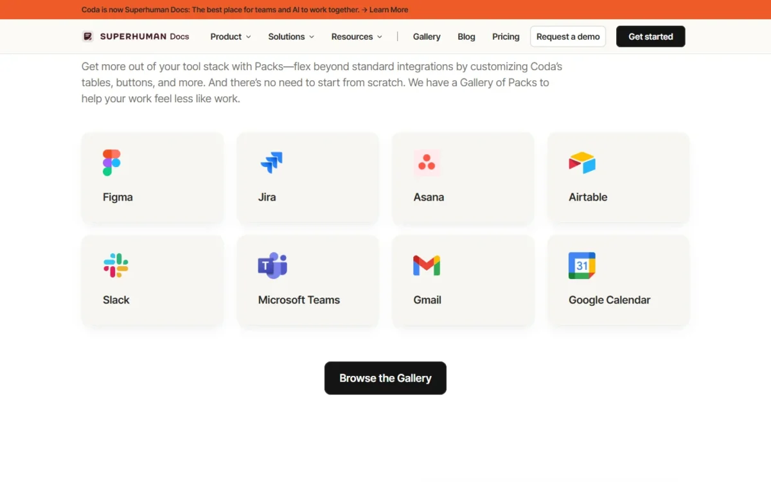Image resolution: width=771 pixels, height=482 pixels.
Task: Open the Pricing nav link
Action: (506, 37)
